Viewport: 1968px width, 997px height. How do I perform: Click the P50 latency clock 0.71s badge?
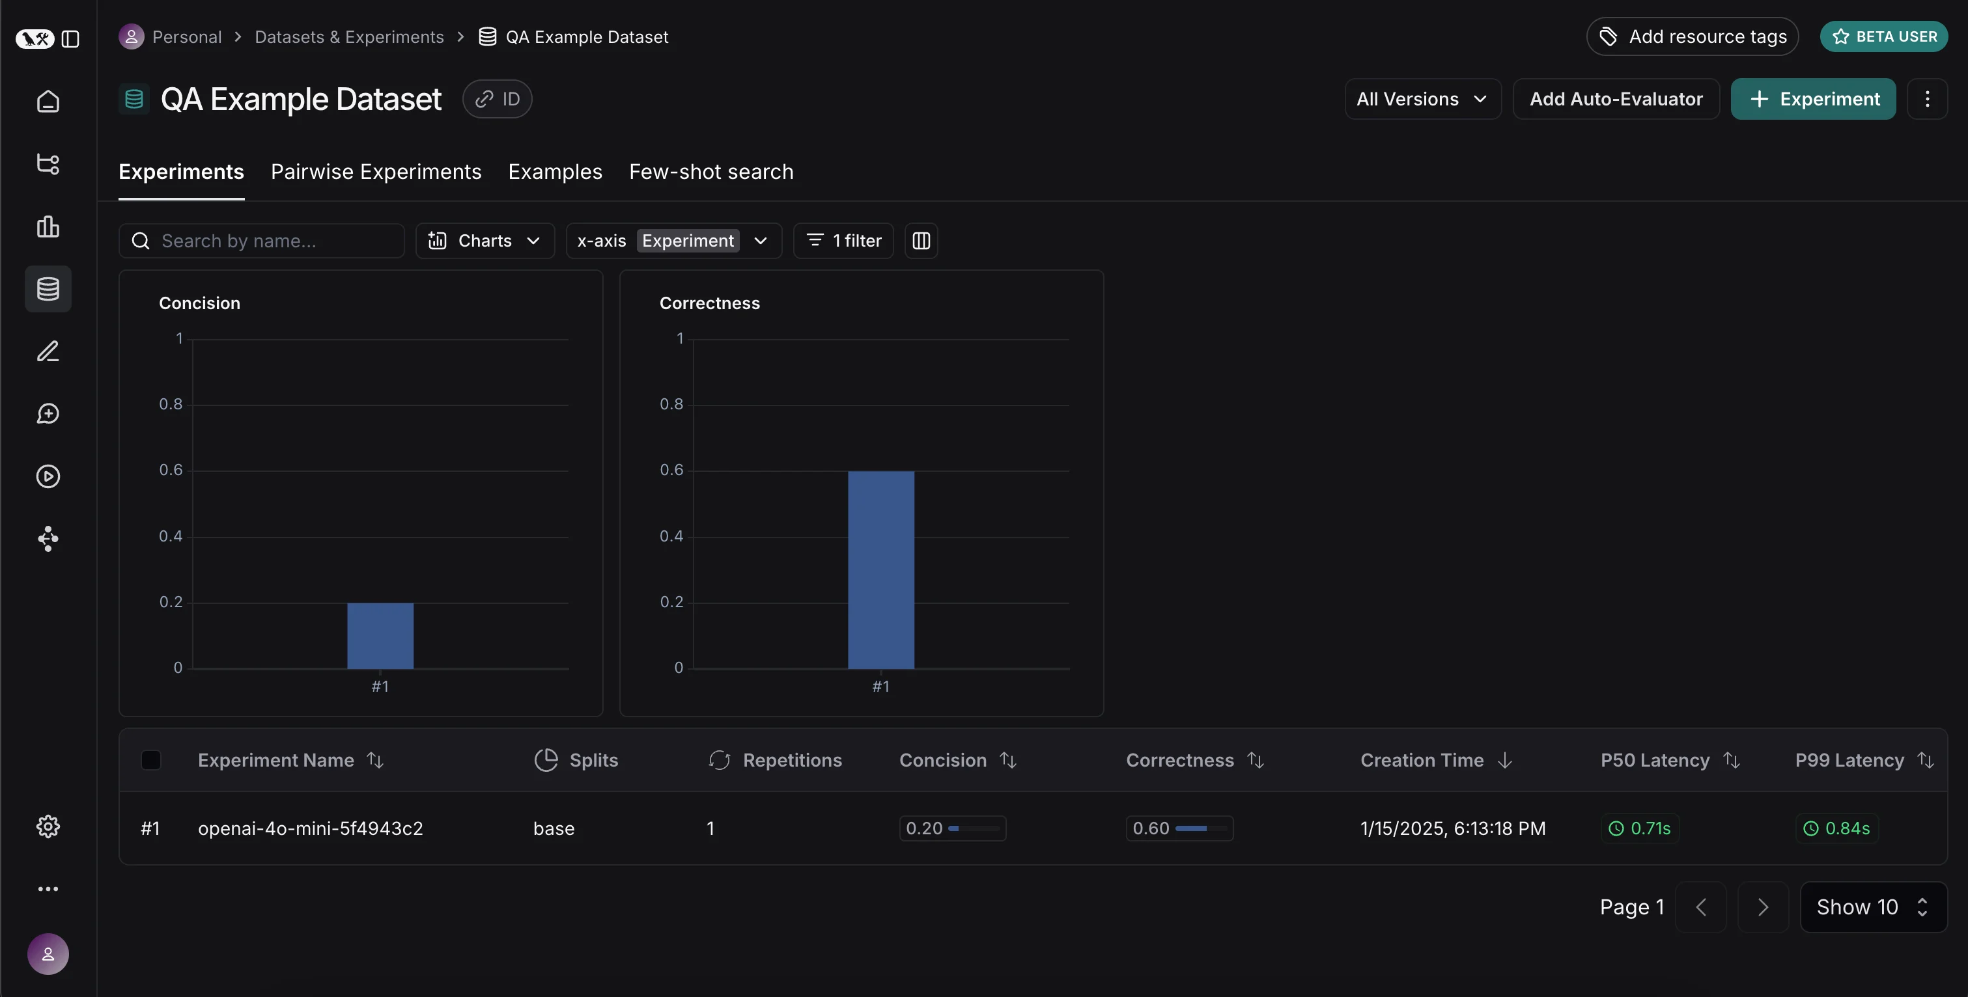(x=1640, y=828)
